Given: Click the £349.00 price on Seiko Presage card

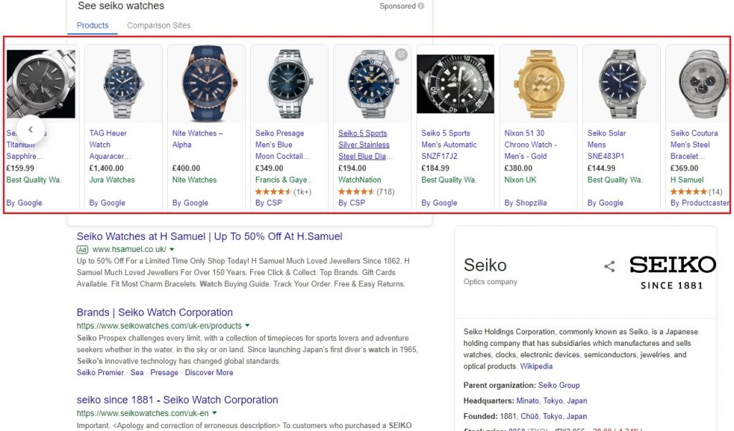Looking at the screenshot, I should click(x=270, y=168).
